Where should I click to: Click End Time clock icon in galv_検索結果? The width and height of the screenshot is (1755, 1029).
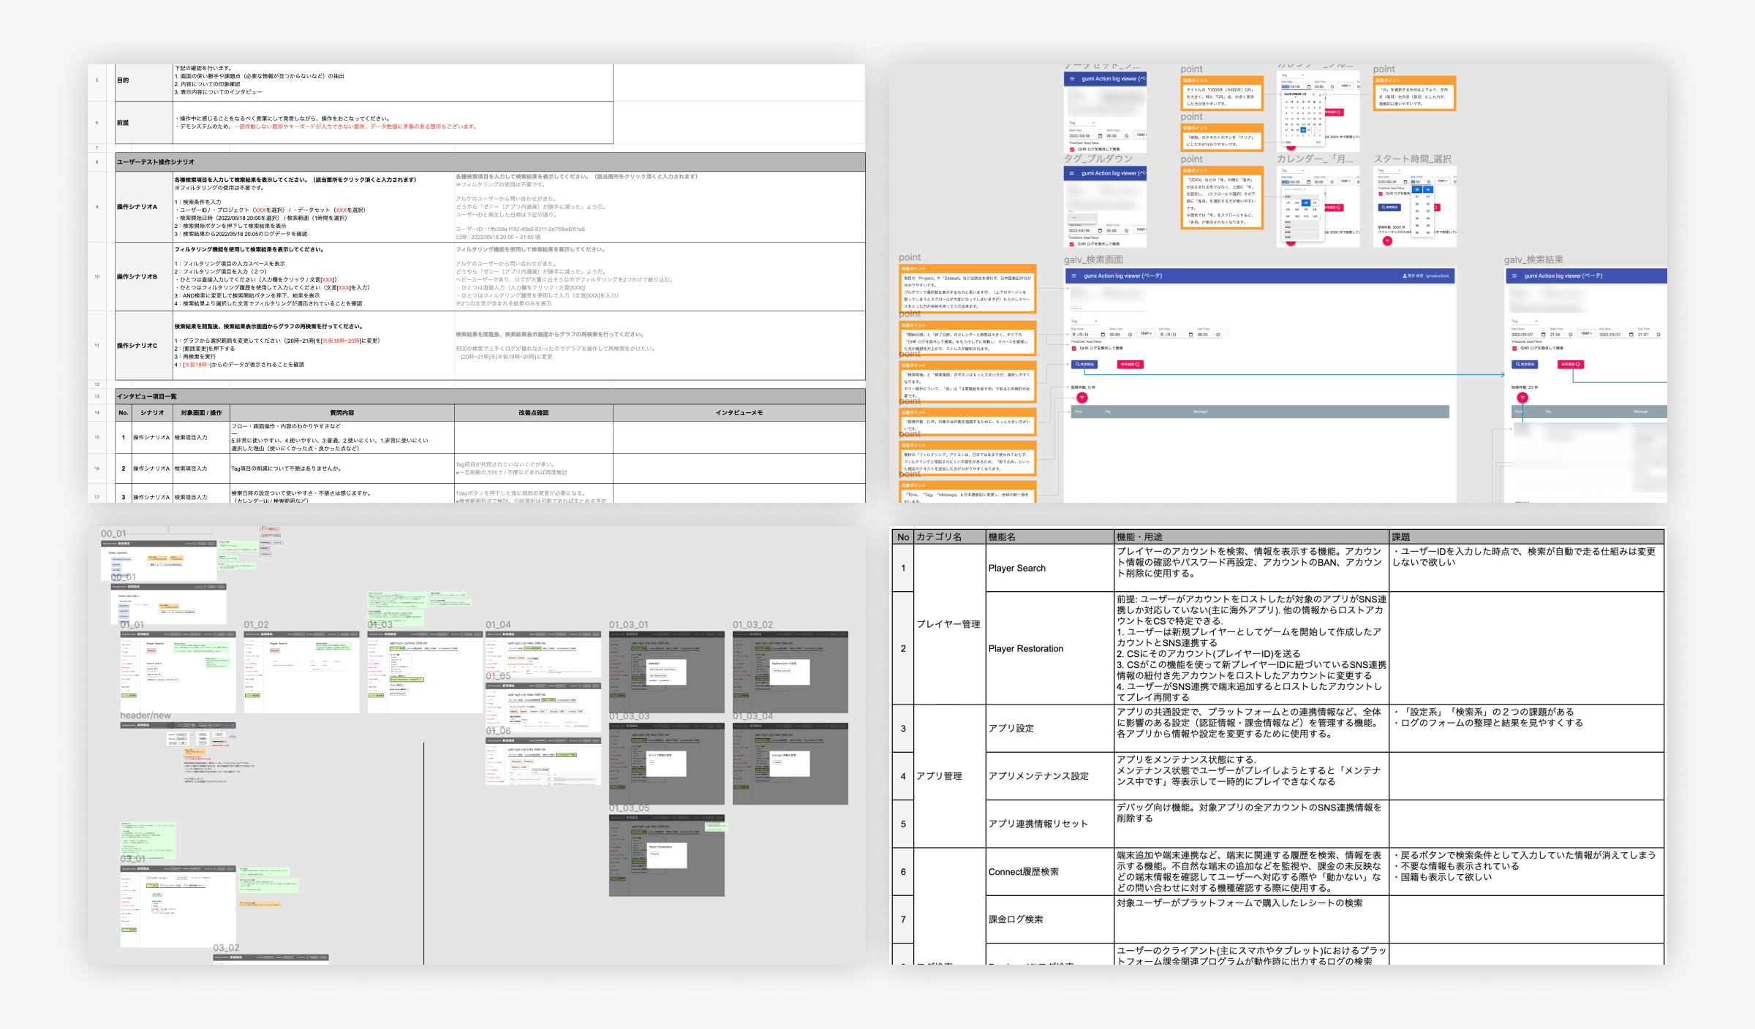1658,334
